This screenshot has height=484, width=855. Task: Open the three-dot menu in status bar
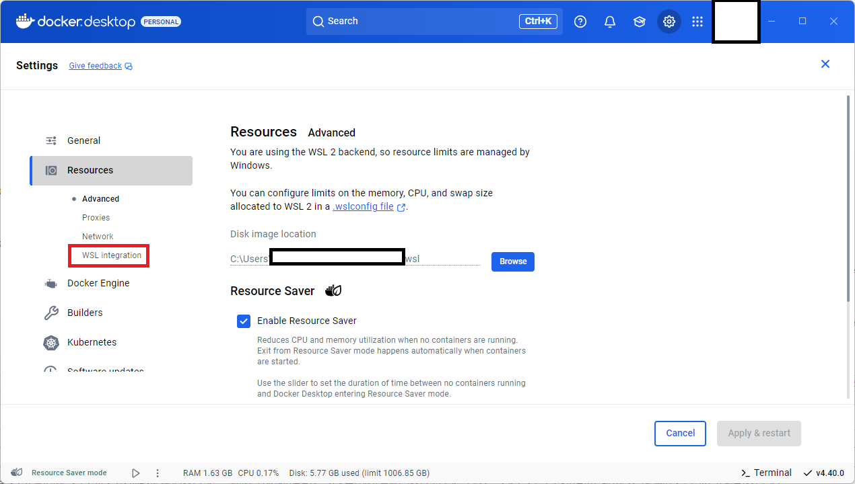tap(158, 473)
